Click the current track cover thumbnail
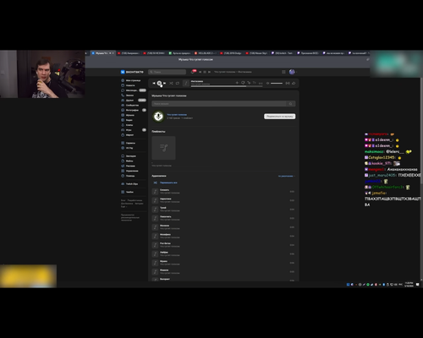Screen dimensions: 423x338 (186, 83)
